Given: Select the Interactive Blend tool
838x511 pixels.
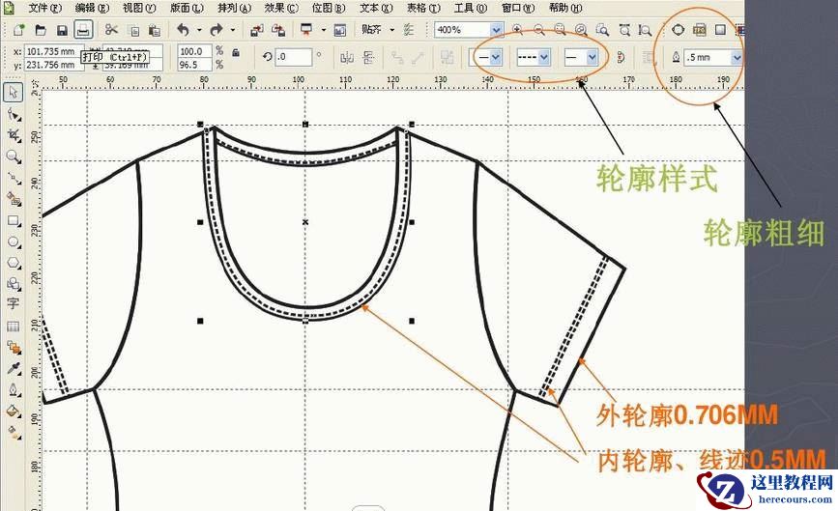Looking at the screenshot, I should coord(14,348).
